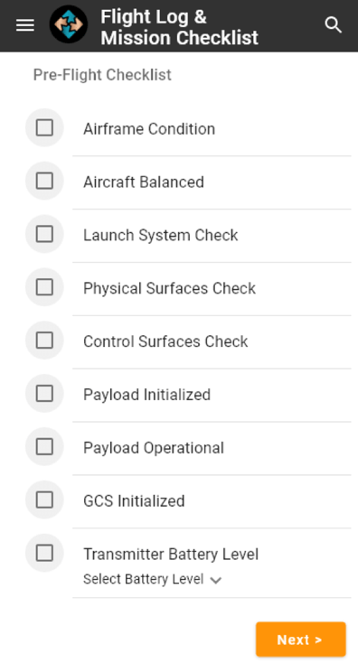
Task: Tick the Aircraft Balanced checkbox
Action: click(x=44, y=181)
